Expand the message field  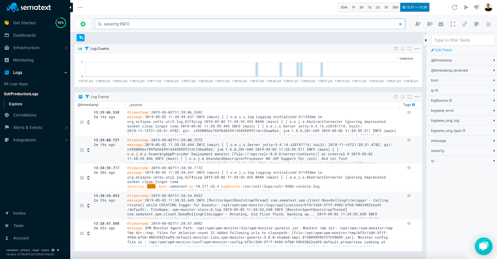[494, 141]
